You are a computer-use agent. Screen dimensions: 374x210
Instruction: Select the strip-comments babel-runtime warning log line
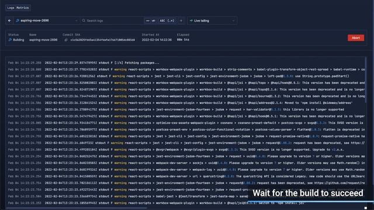coord(186,69)
